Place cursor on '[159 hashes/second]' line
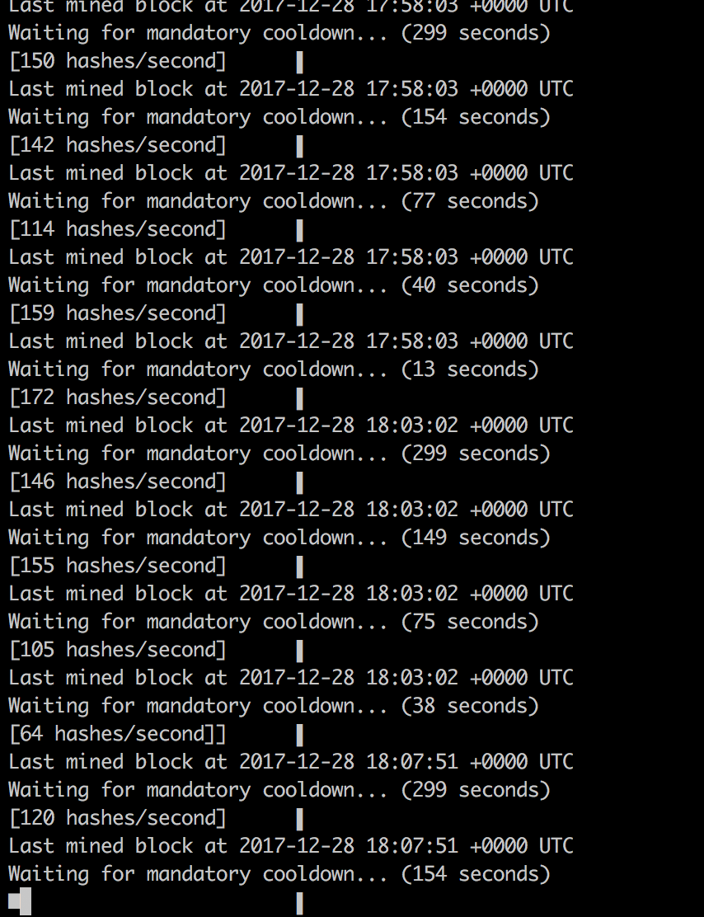The image size is (704, 917). (x=118, y=313)
